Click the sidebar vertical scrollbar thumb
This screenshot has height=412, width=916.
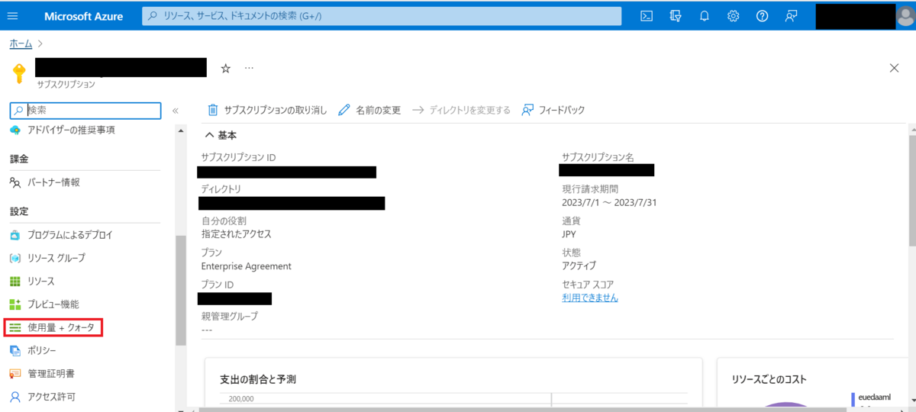click(181, 290)
